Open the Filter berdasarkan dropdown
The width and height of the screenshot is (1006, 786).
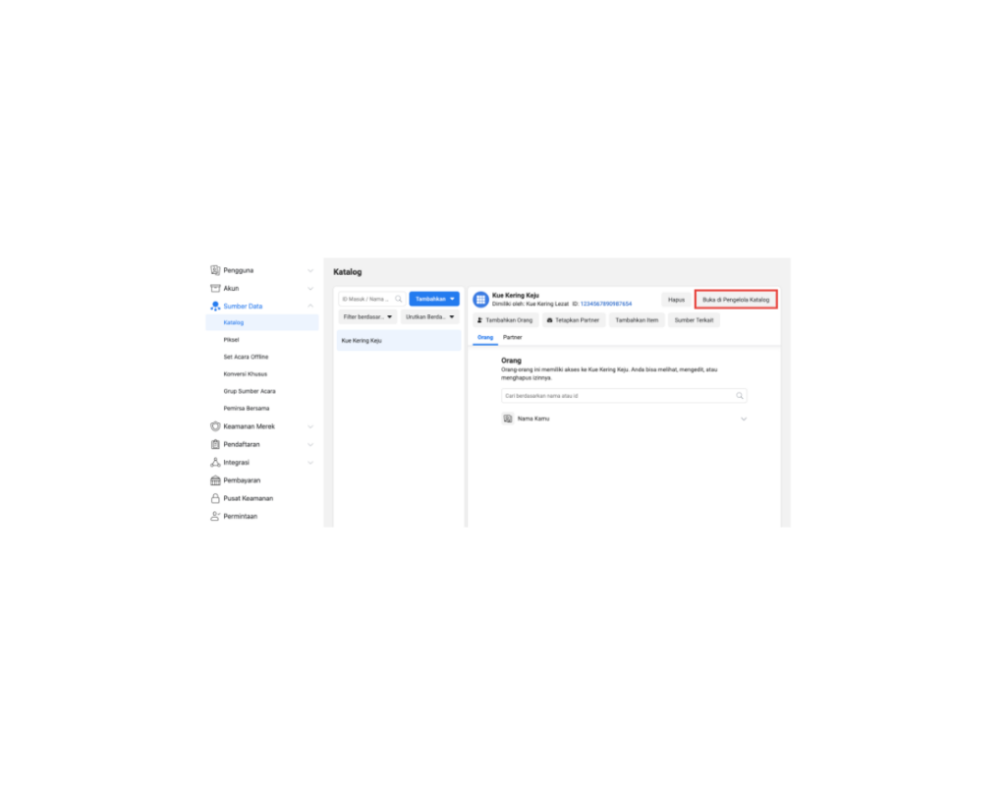tap(368, 317)
